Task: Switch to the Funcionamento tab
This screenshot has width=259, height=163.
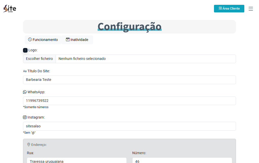Action: click(x=43, y=40)
